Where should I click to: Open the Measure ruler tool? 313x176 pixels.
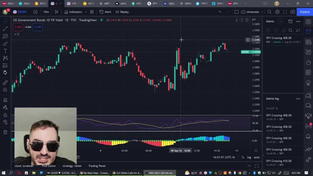pos(5,83)
